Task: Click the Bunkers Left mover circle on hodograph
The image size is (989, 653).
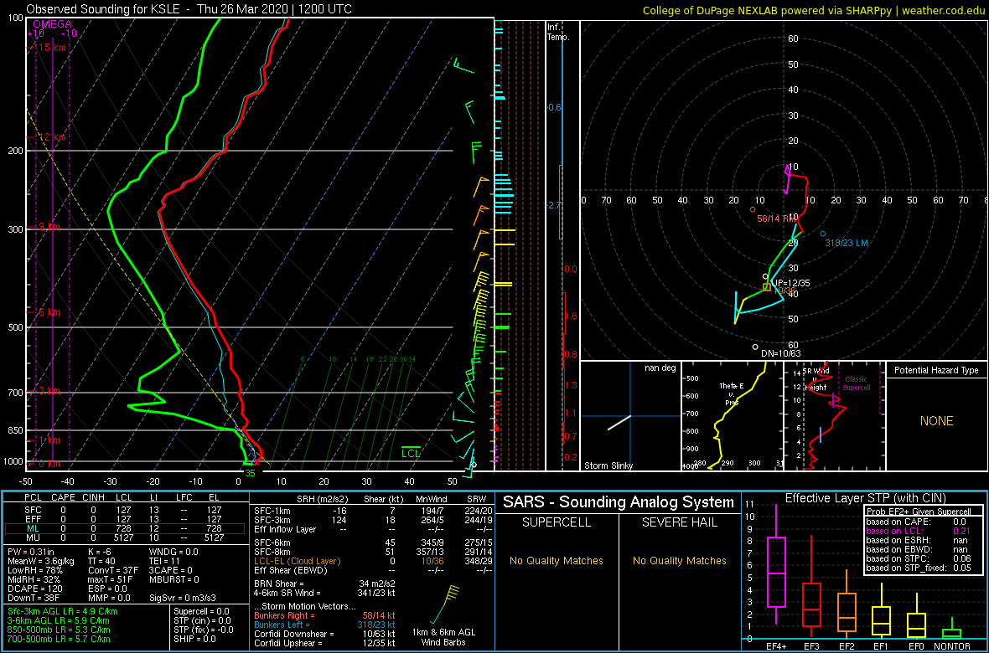Action: pos(822,234)
